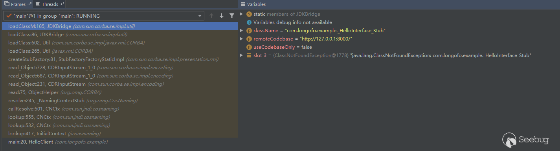Viewport: 560px width, 151px height.
Task: Select the ClassNotFoundException message text
Action: [x=441, y=55]
